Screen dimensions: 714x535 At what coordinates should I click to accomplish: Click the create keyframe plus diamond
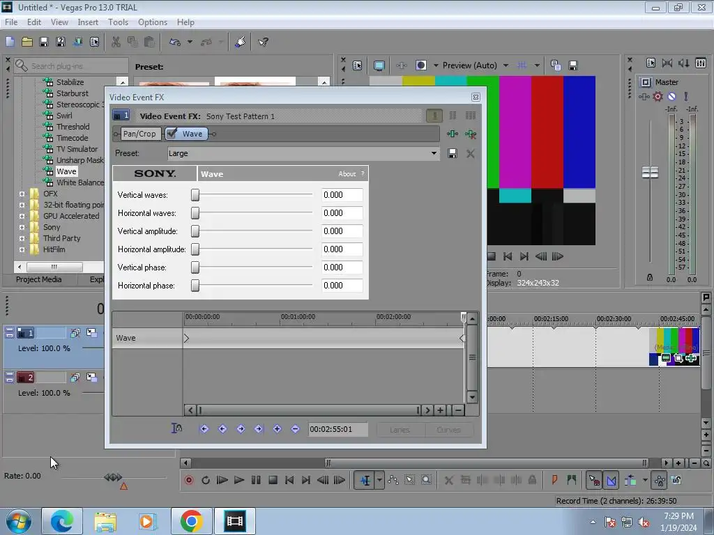tap(277, 429)
